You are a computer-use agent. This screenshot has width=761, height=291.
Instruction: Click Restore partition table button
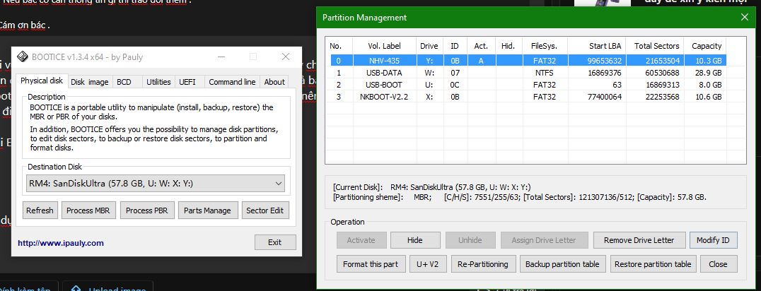point(653,264)
